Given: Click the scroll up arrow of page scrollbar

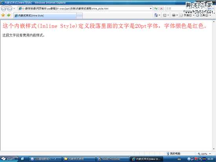Looking at the screenshot, I should (x=214, y=22).
